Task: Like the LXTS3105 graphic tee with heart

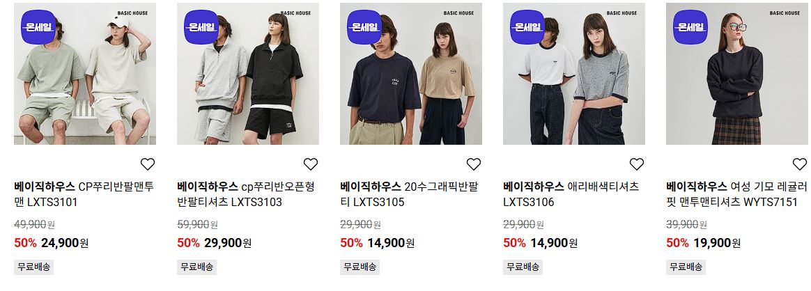Action: coord(473,164)
